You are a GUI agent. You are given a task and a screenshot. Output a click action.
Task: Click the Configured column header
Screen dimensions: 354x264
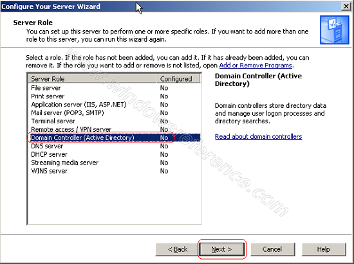pyautogui.click(x=178, y=79)
